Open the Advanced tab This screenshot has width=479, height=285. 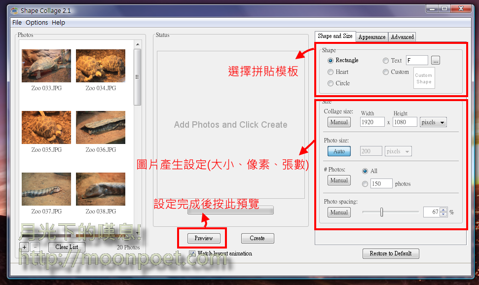pyautogui.click(x=403, y=37)
